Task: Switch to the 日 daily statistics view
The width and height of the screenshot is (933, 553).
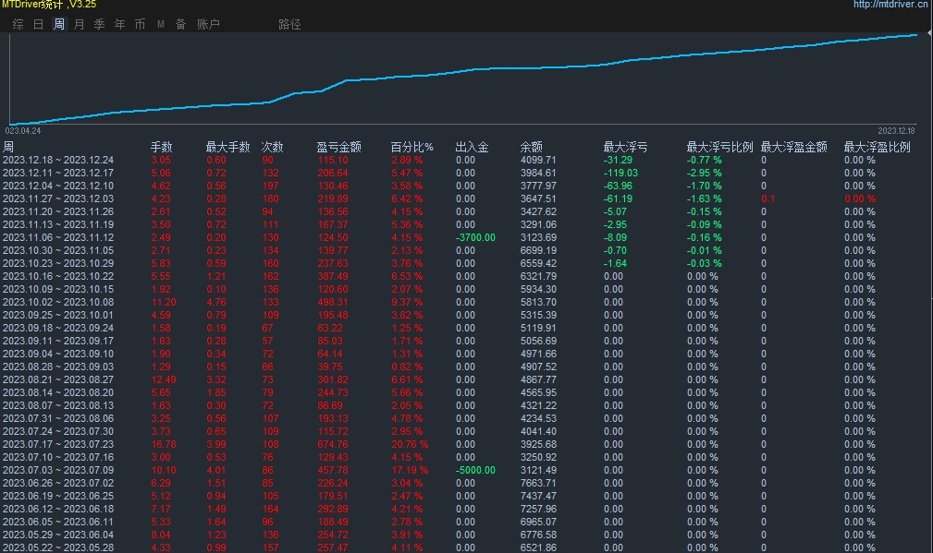Action: click(x=38, y=25)
